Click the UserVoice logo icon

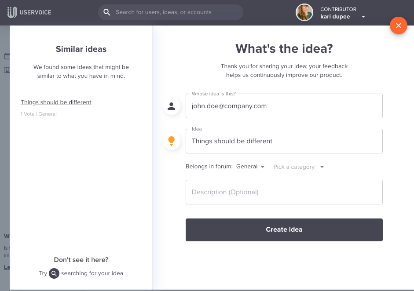click(x=12, y=12)
